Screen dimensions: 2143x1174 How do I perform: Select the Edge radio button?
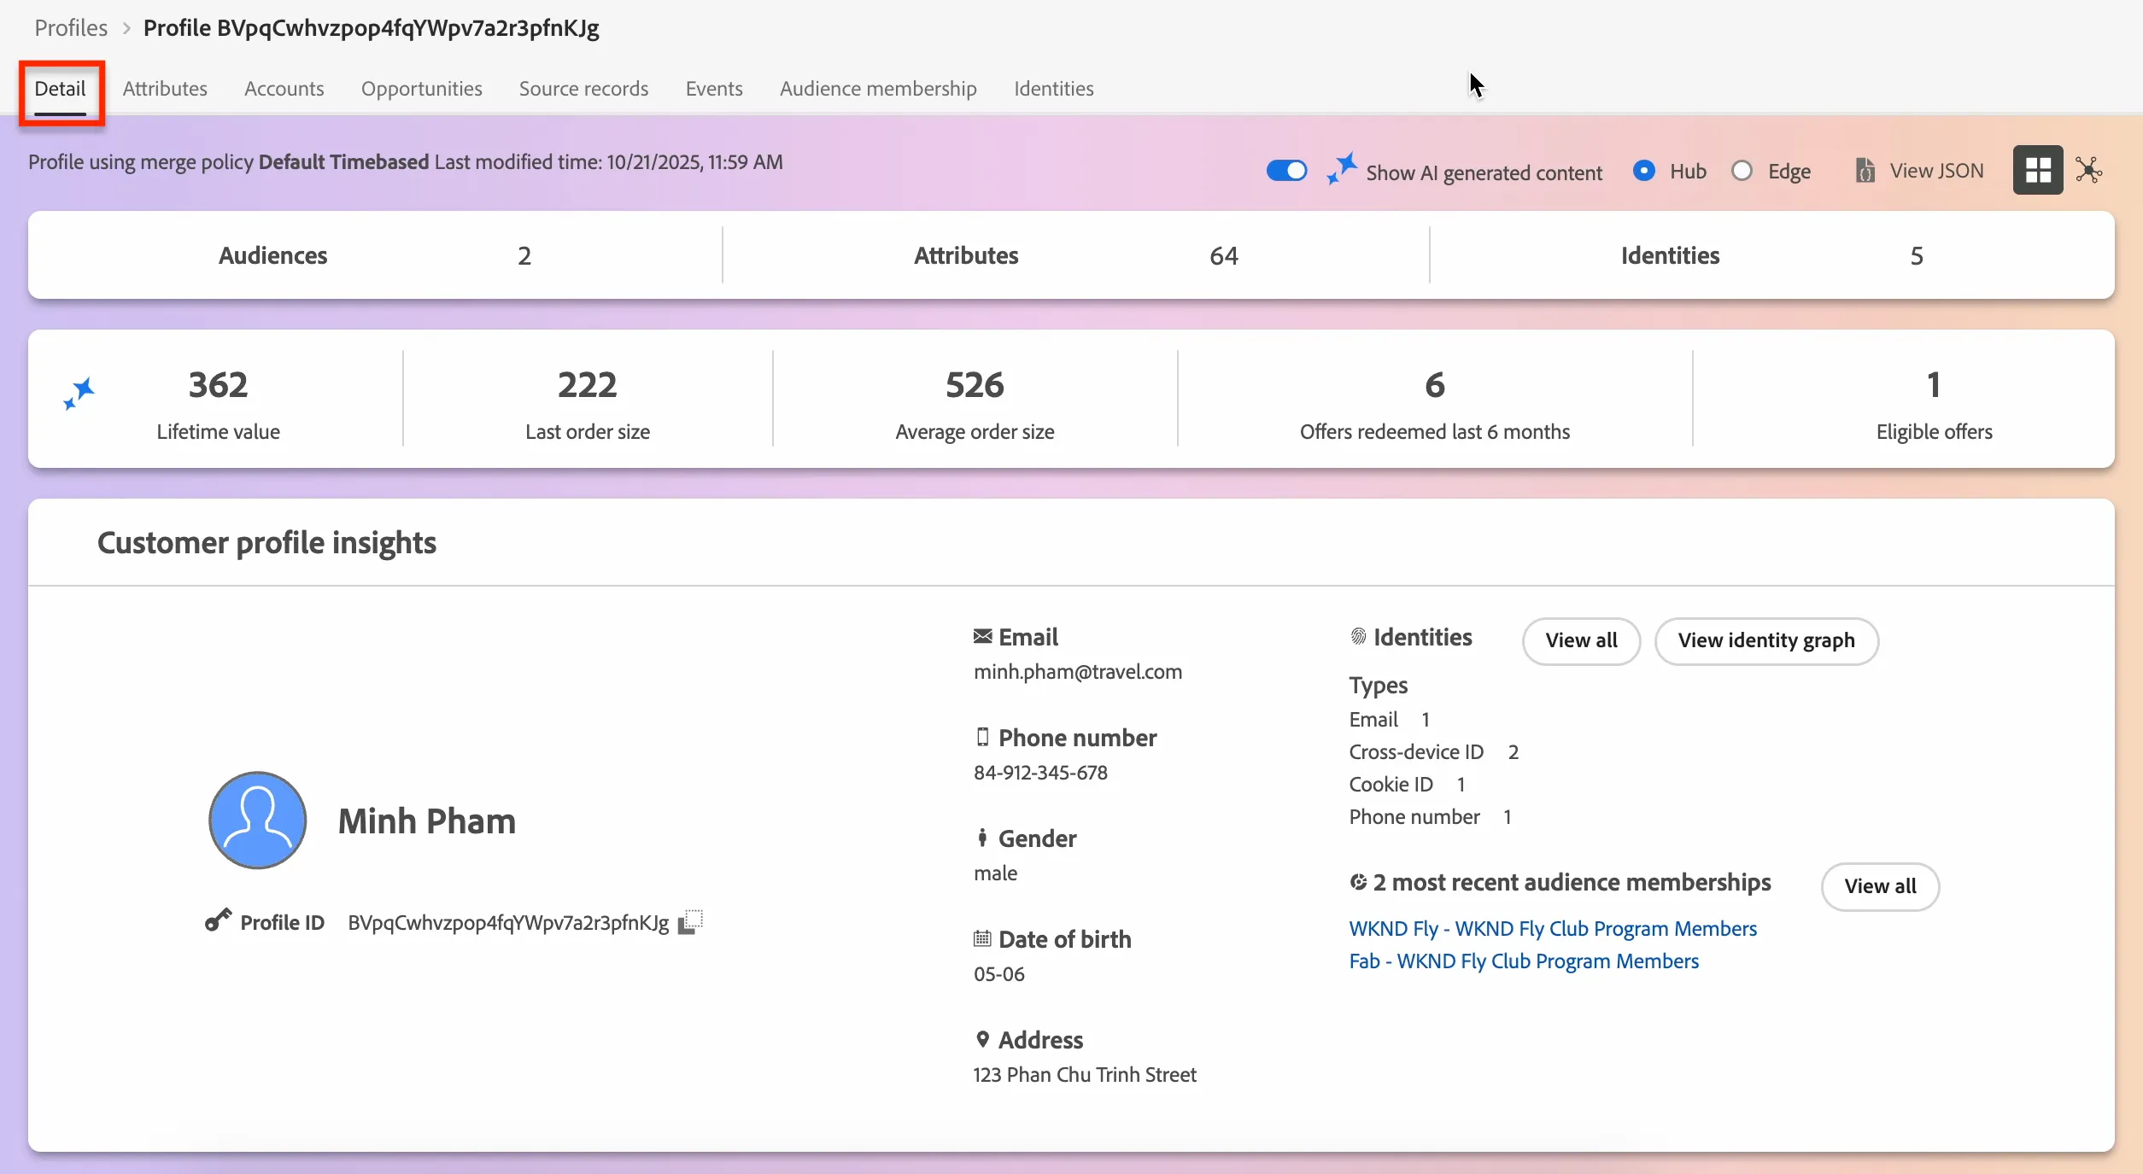1742,171
